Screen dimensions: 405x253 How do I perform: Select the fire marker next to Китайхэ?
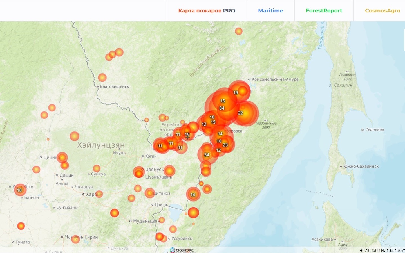pyautogui.click(x=150, y=193)
